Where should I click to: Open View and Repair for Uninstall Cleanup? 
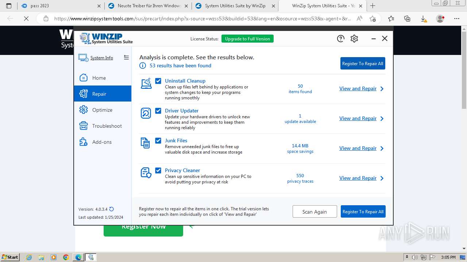tap(358, 89)
